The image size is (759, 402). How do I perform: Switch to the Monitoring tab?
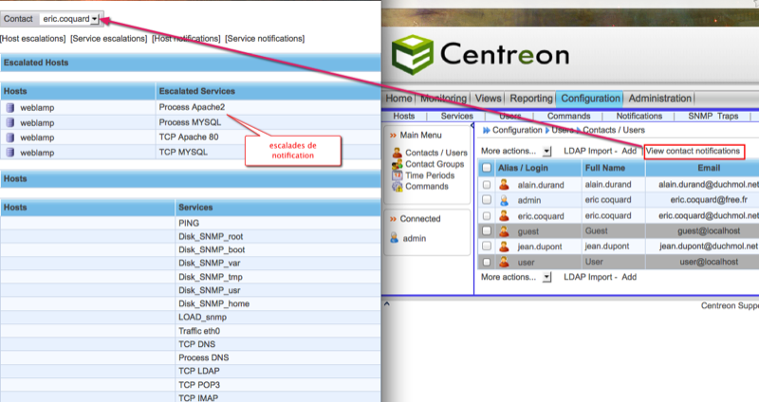pos(443,99)
